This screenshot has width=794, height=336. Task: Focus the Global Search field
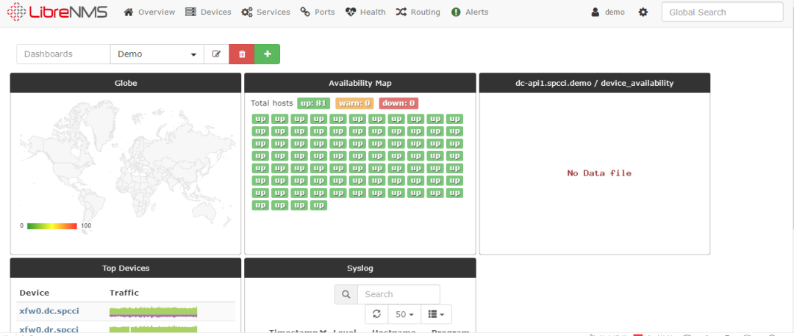pyautogui.click(x=723, y=12)
